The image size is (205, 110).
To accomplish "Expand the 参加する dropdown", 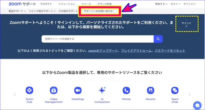I will [161, 4].
